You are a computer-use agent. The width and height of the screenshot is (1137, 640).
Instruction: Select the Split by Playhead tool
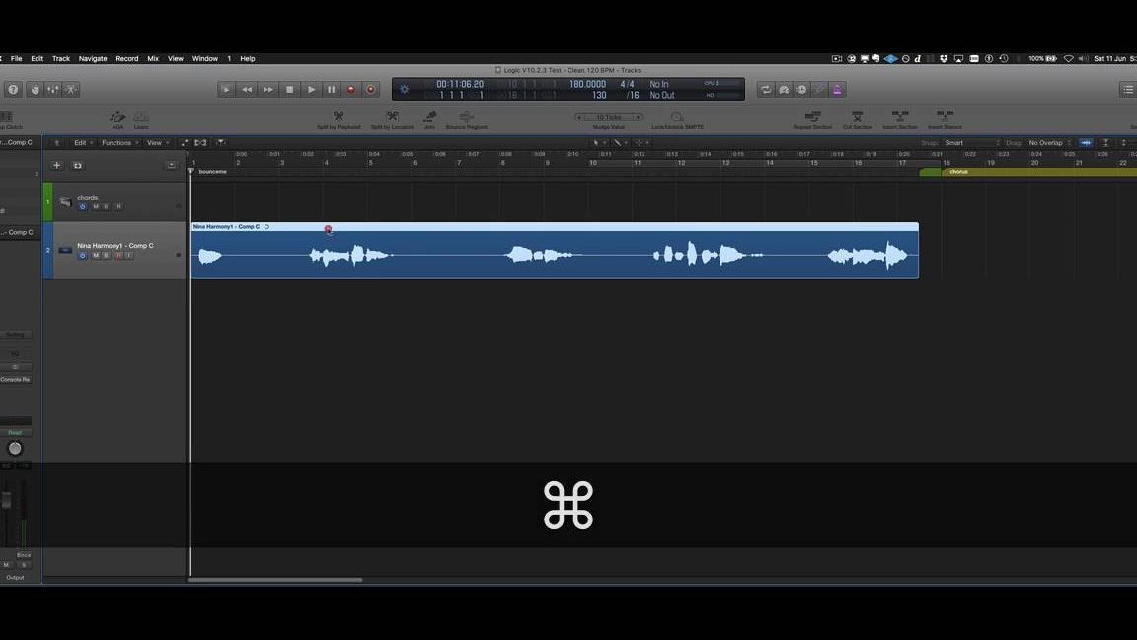(x=338, y=117)
